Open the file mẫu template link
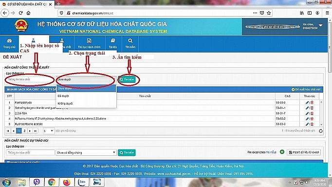Viewport: 332px width, 187px height. [x=271, y=152]
